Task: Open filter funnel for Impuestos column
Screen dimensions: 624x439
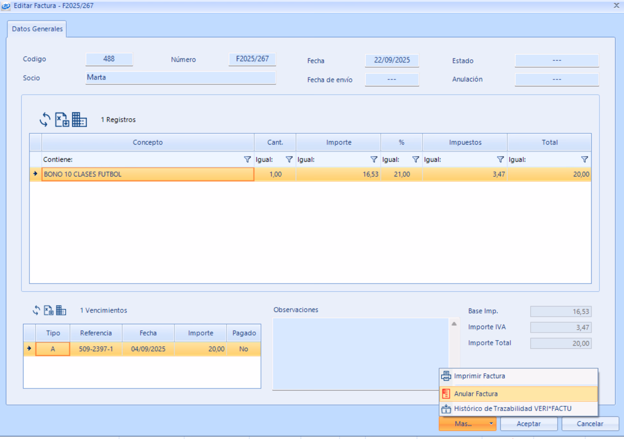Action: [500, 159]
